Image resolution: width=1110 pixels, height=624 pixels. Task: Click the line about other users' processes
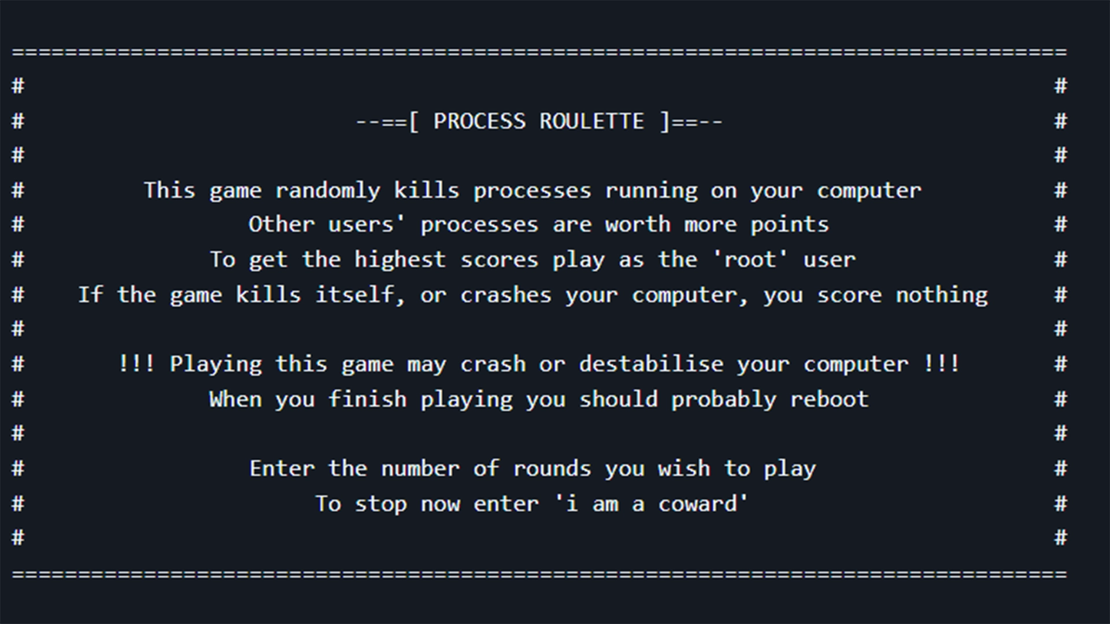click(x=538, y=225)
